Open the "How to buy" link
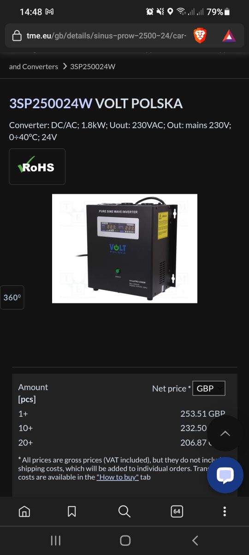249x555 pixels. point(118,477)
